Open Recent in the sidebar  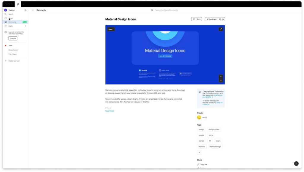[x=11, y=18]
